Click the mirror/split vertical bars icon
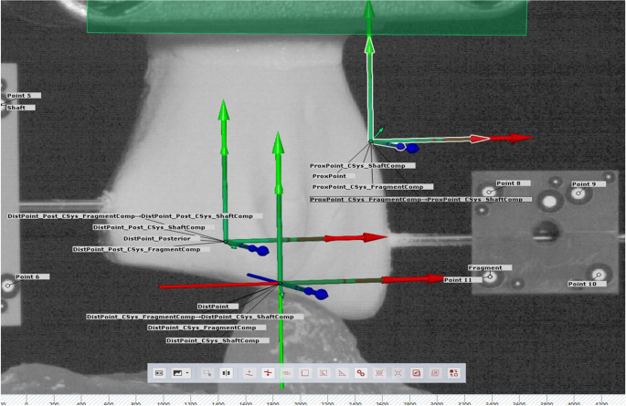Viewport: 626px width, 406px height. pos(226,373)
